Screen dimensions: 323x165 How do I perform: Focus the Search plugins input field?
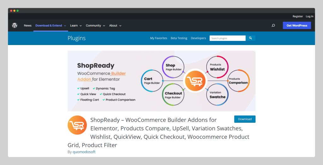(227, 38)
